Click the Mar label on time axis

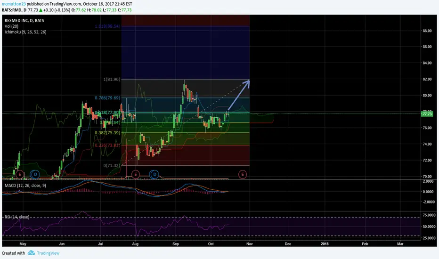click(x=400, y=244)
